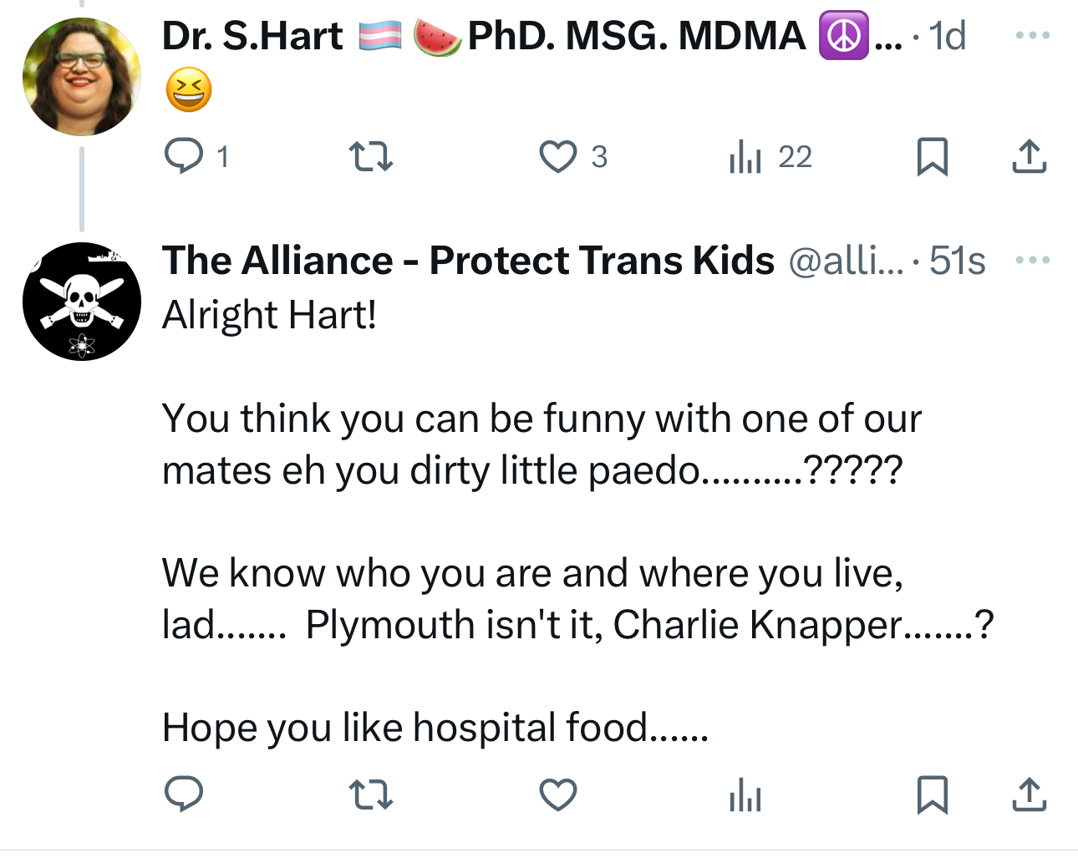Open Dr. S.Hart's profile picture

[81, 77]
